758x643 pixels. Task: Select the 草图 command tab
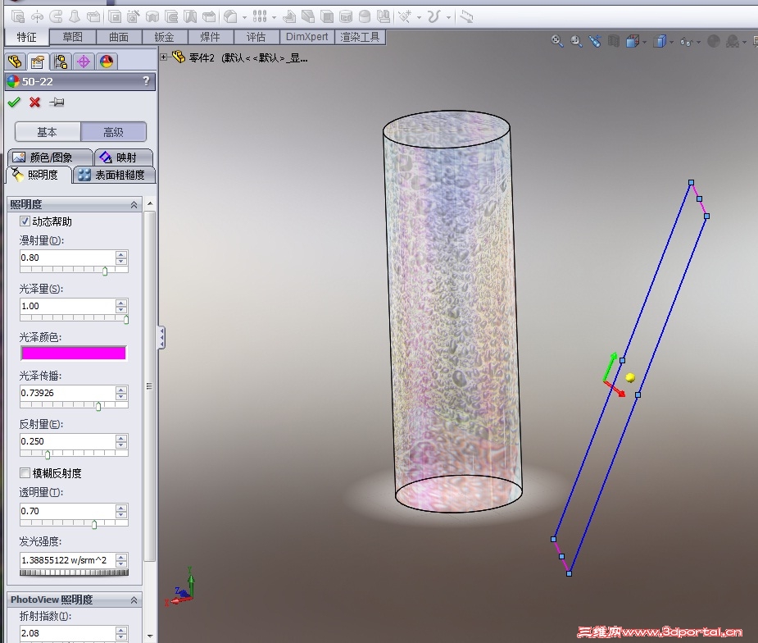(x=72, y=37)
